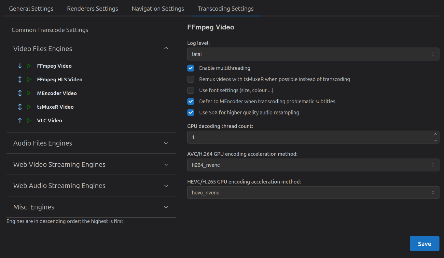Open Common Transcode Settings
The image size is (444, 258).
pyautogui.click(x=50, y=30)
